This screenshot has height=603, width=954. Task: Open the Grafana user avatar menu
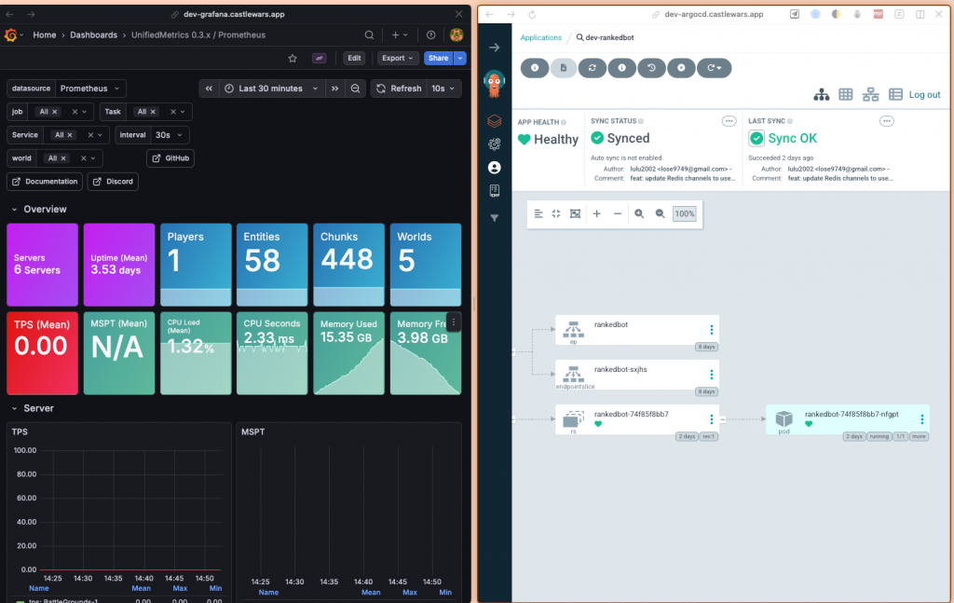[x=457, y=35]
